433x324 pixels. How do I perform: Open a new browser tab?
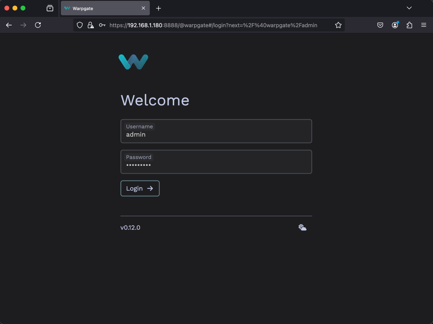coord(158,8)
